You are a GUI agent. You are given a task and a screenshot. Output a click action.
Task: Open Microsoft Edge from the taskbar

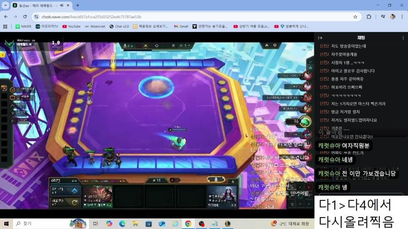(x=122, y=224)
